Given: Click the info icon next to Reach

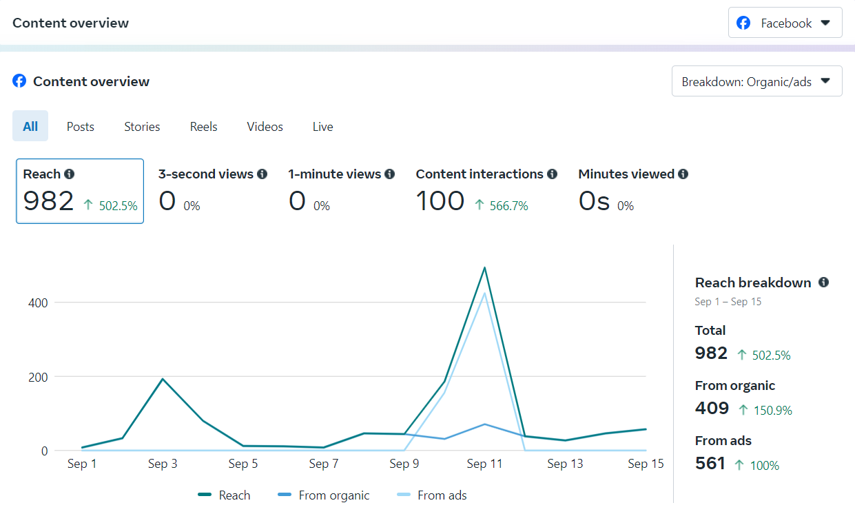Looking at the screenshot, I should [70, 174].
